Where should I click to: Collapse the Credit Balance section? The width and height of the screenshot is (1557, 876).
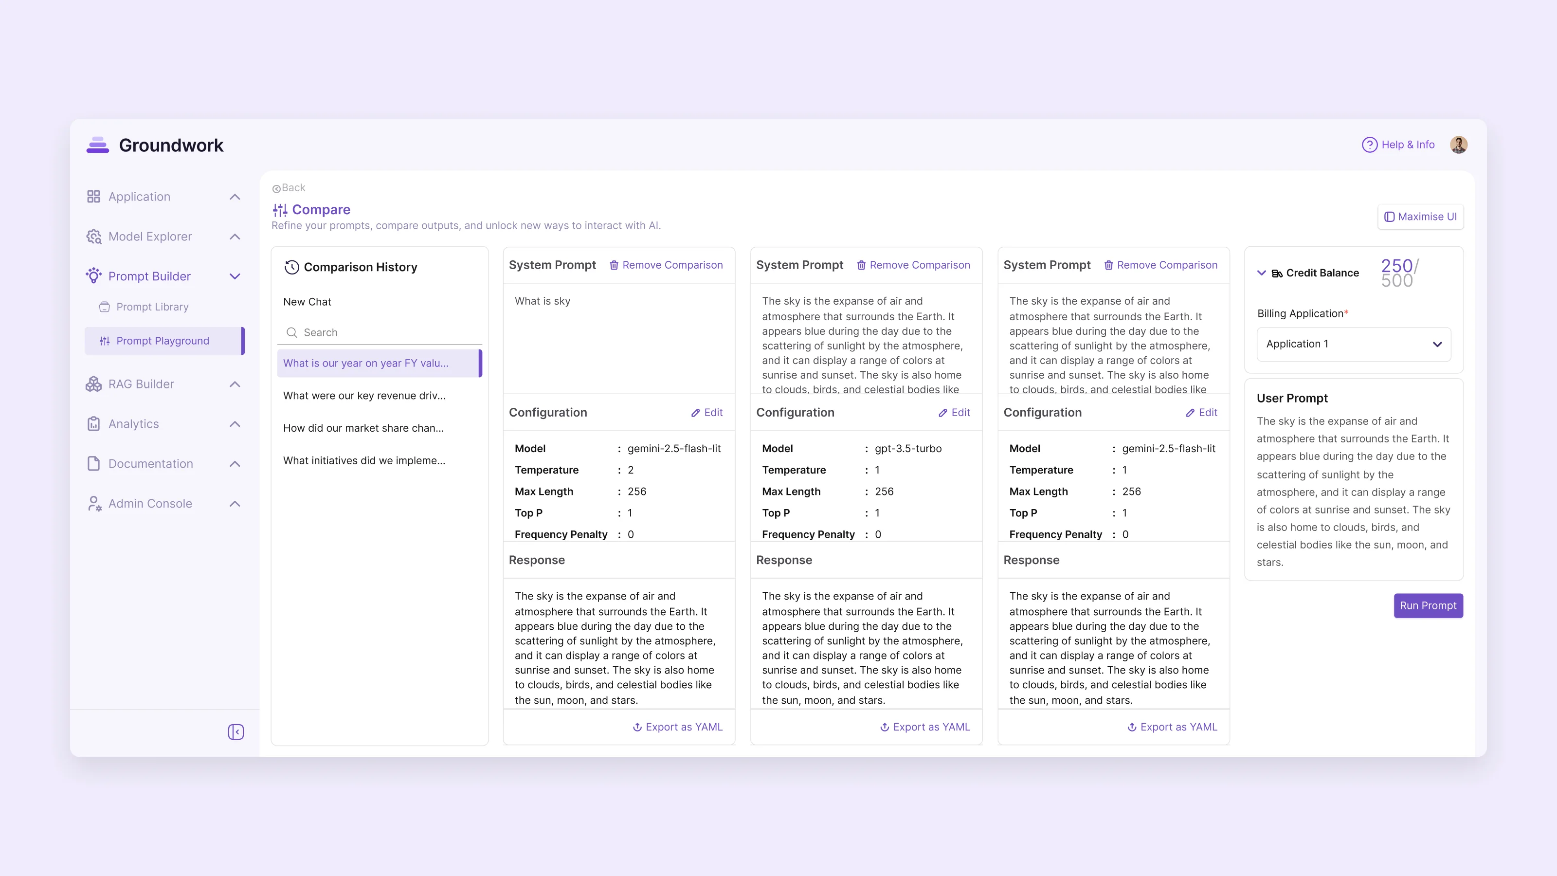click(x=1262, y=273)
